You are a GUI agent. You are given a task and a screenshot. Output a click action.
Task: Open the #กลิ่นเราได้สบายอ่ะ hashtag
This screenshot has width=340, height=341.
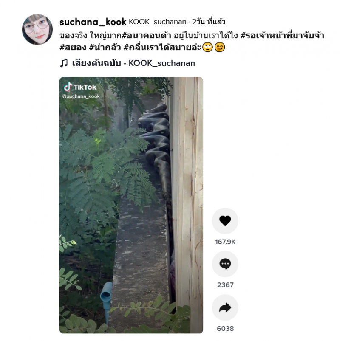[162, 47]
